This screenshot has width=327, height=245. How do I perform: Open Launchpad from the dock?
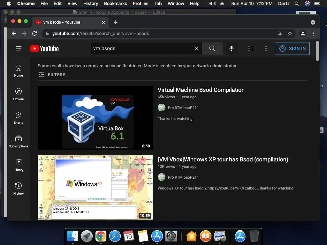coord(87,236)
